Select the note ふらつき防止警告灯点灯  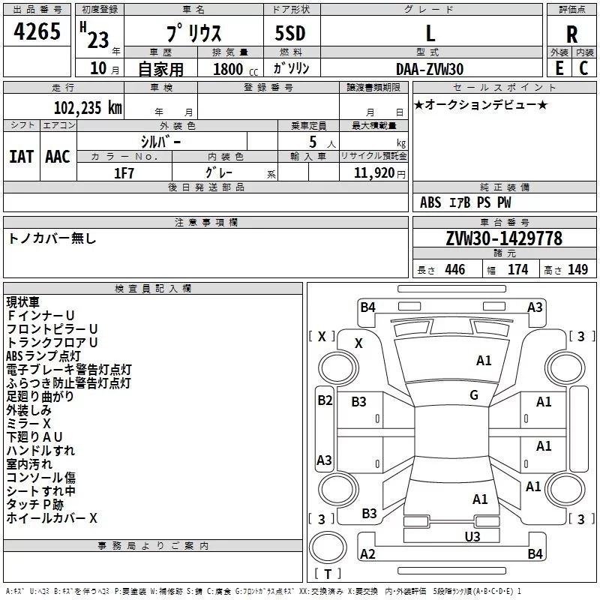coord(69,383)
